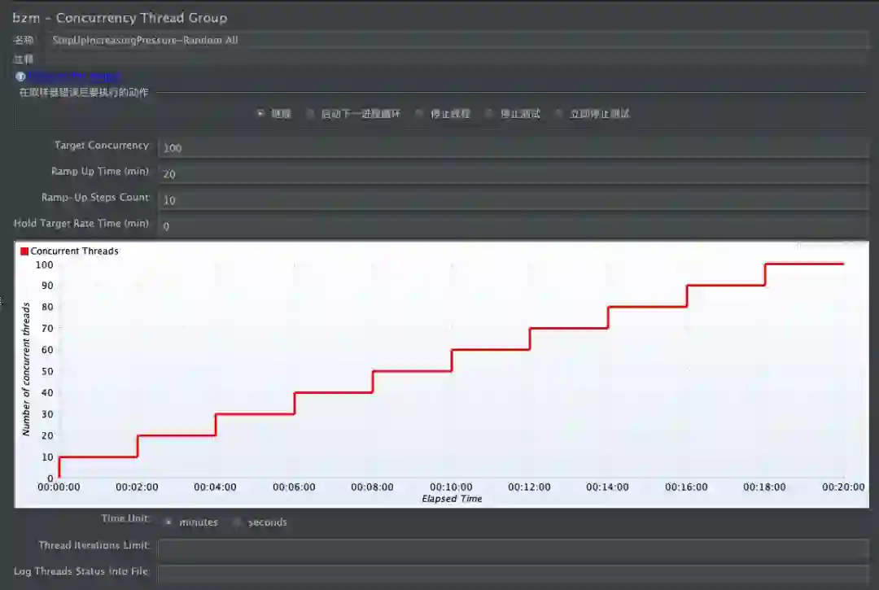
Task: Click the bzm - Concurrency Thread Group title
Action: click(120, 18)
